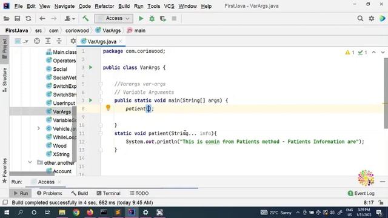Screen dimensions: 388x218
Task: Click the run gutter arrow beside main method
Action: [x=91, y=100]
